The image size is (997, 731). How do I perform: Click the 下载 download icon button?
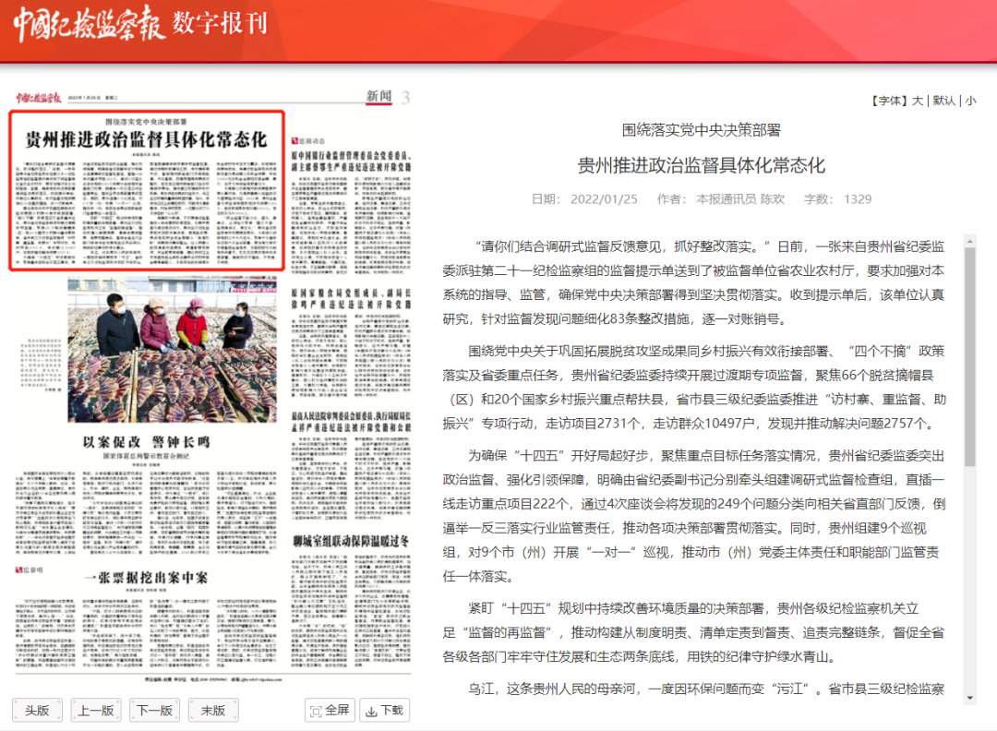(x=385, y=710)
